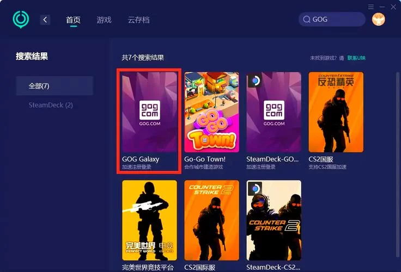The height and width of the screenshot is (272, 401).
Task: Click the CS2国际服 title text
Action: 199,268
